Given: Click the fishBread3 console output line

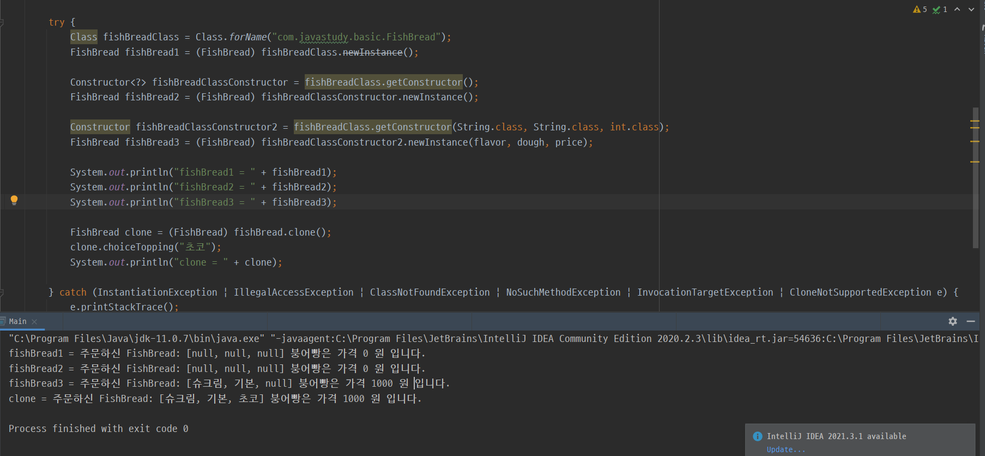Looking at the screenshot, I should pos(229,383).
